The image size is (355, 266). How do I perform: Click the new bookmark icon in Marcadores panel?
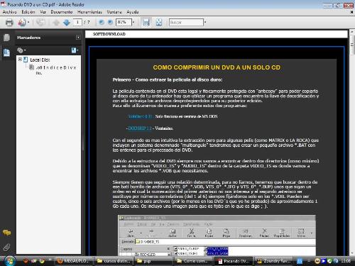(75, 50)
